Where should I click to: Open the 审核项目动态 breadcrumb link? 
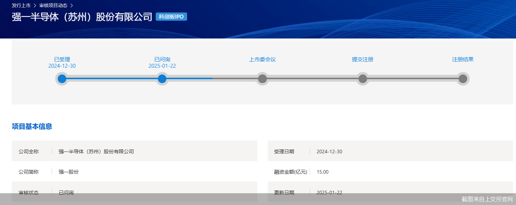click(53, 5)
